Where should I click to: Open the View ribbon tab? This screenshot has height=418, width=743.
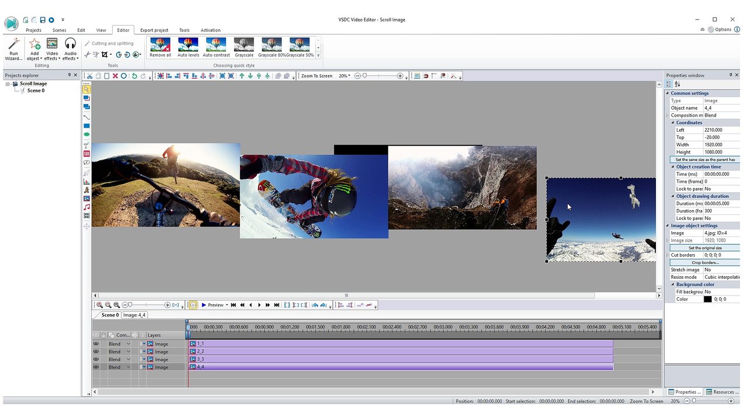[x=101, y=30]
